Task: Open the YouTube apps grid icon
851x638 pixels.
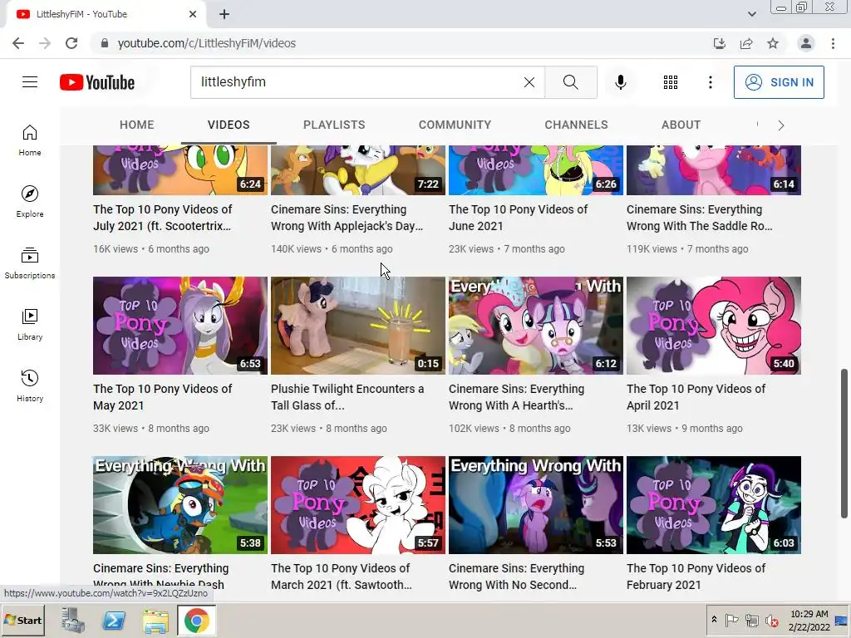Action: (x=671, y=82)
